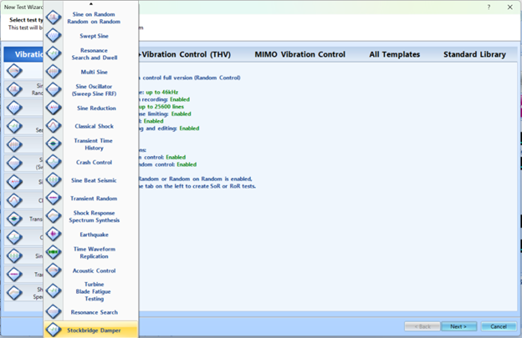The height and width of the screenshot is (338, 522).
Task: Open the wizard help question mark
Action: 489,7
